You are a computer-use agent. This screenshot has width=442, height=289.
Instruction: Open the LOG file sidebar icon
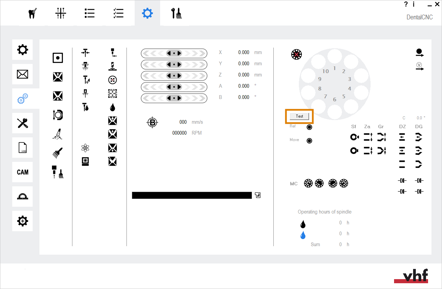[22, 148]
